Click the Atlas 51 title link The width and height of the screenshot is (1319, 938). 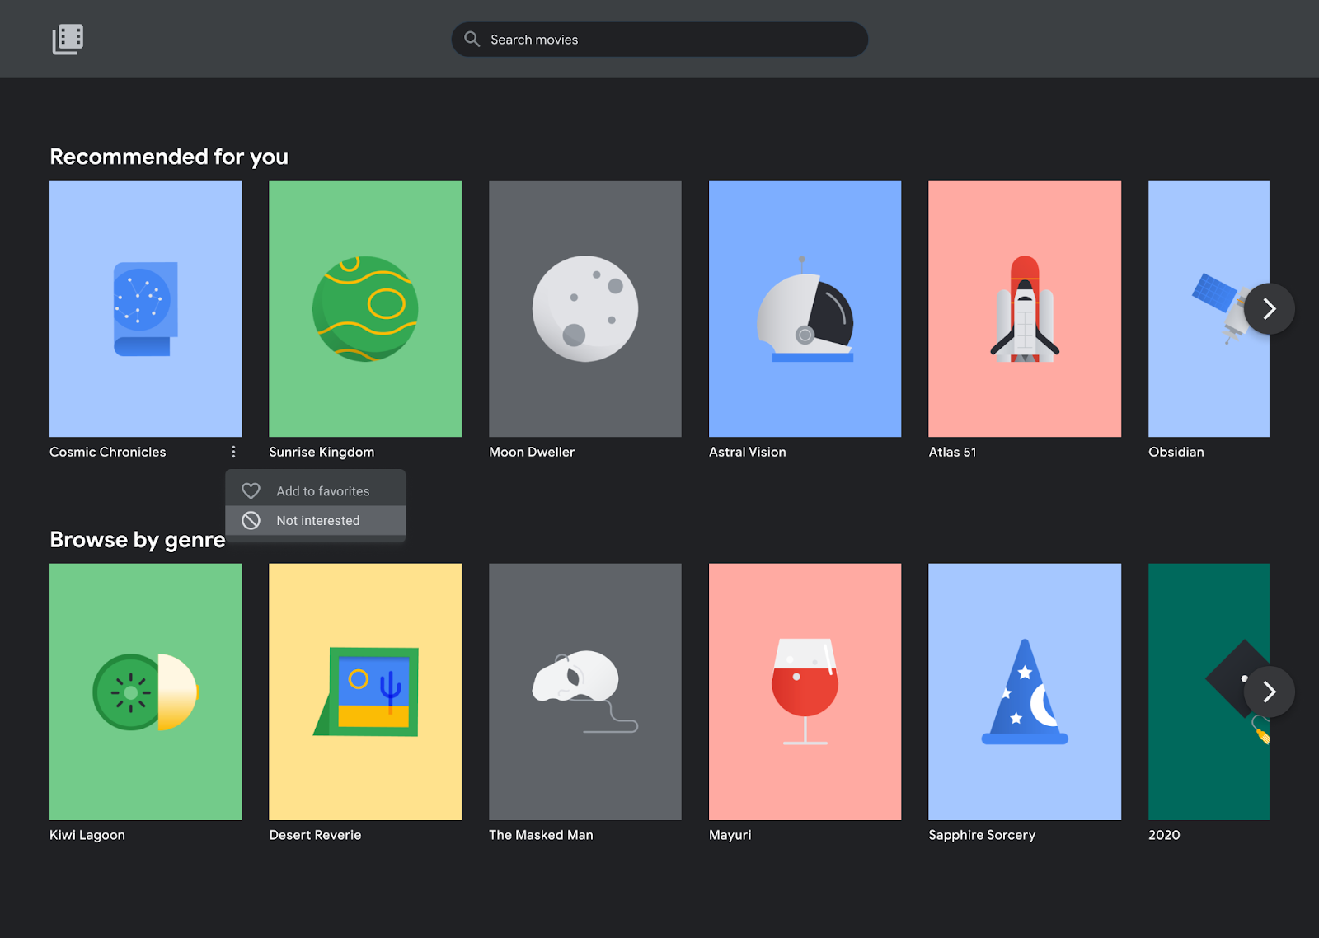click(952, 452)
